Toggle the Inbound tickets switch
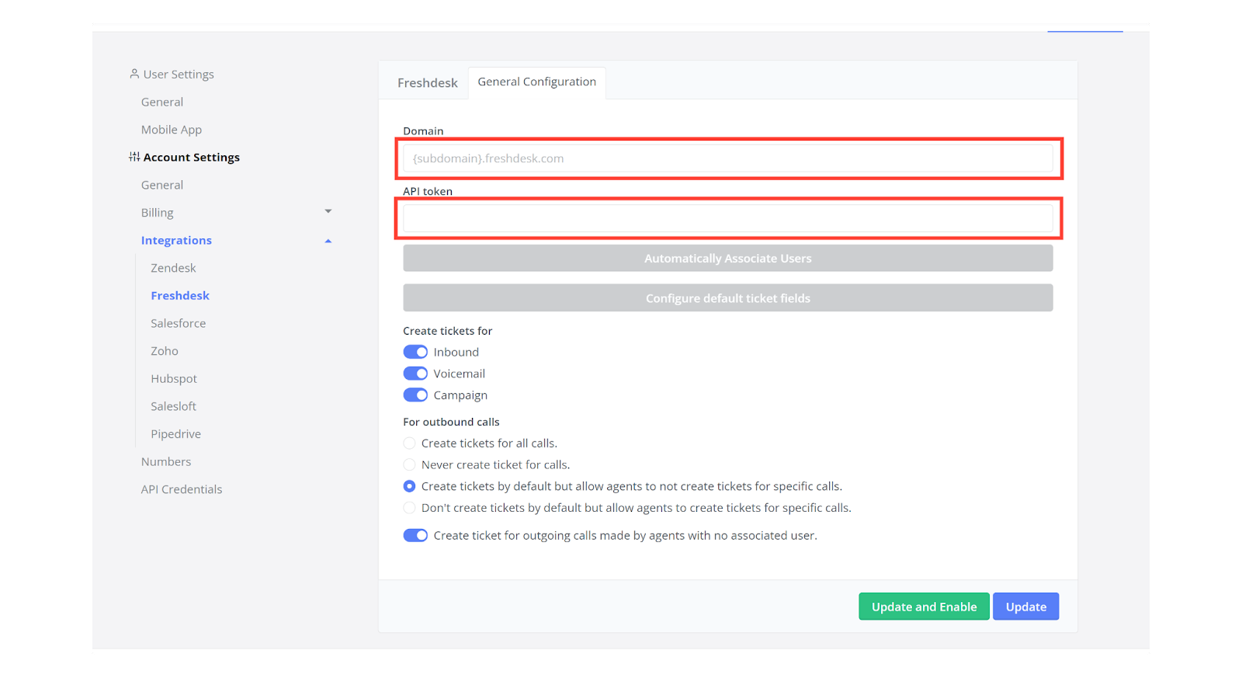 415,352
